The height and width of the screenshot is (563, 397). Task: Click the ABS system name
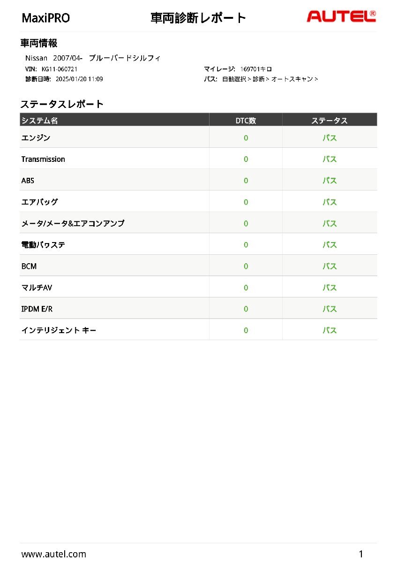click(x=28, y=181)
